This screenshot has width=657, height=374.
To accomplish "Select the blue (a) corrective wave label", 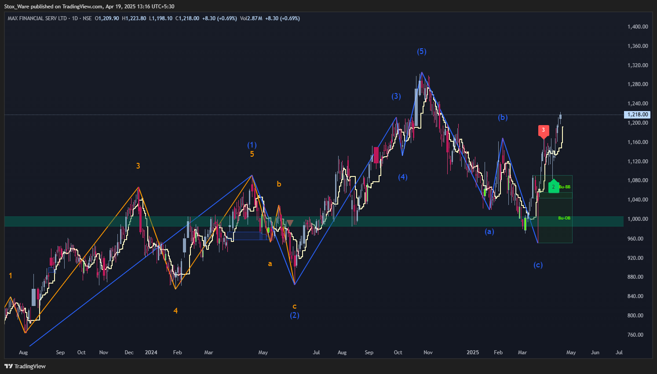I will [489, 231].
